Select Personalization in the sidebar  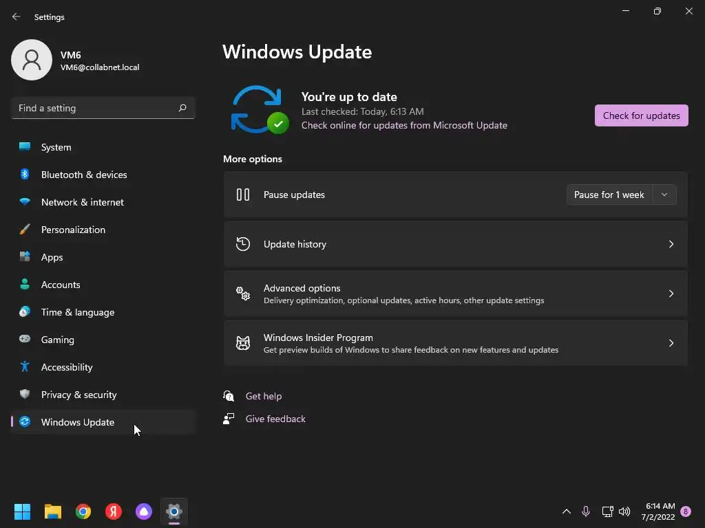pos(103,230)
